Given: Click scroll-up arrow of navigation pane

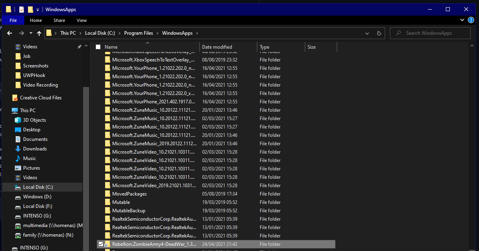Looking at the screenshot, I should tap(86, 46).
